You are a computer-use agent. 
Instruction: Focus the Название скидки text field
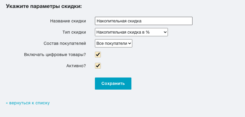click(x=144, y=21)
